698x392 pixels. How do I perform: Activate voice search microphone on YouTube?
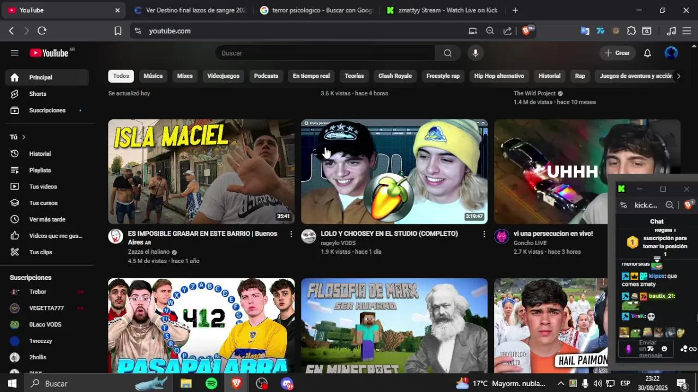476,53
